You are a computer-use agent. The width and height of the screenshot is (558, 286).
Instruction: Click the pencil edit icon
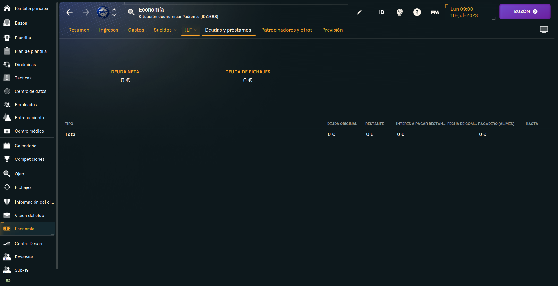tap(359, 12)
